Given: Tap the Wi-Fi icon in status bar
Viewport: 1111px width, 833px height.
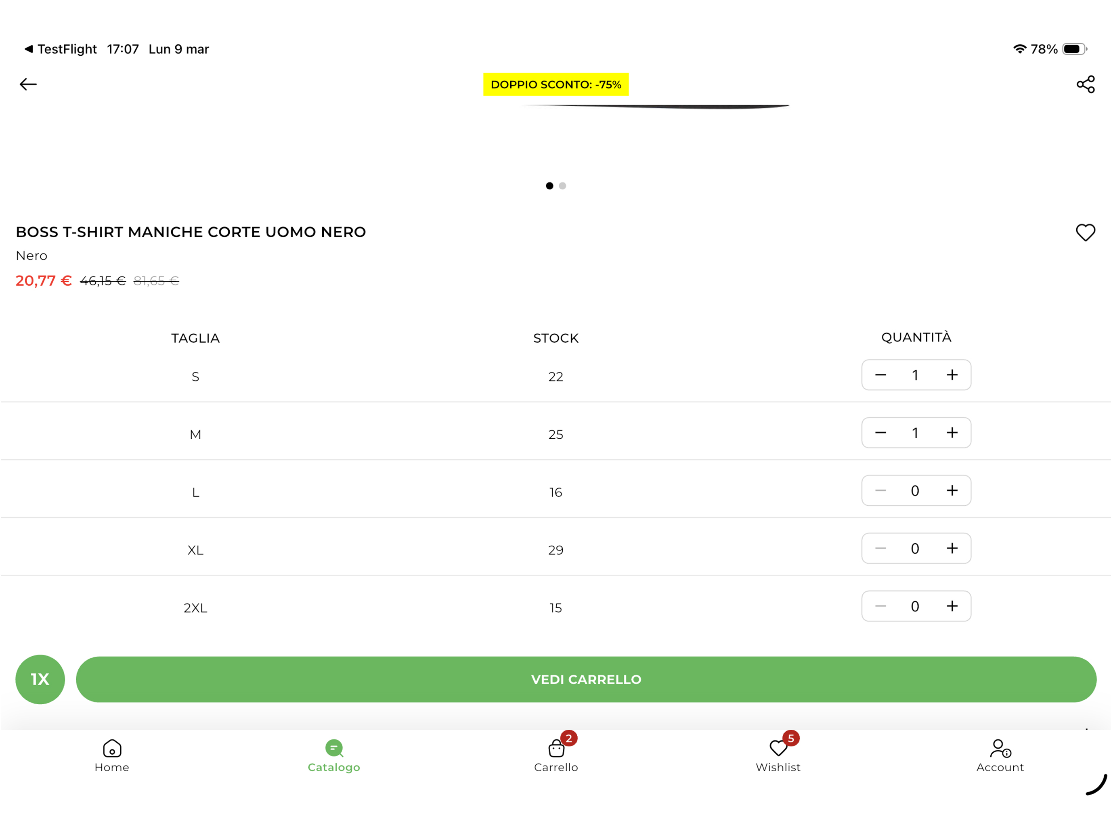Looking at the screenshot, I should (1020, 49).
